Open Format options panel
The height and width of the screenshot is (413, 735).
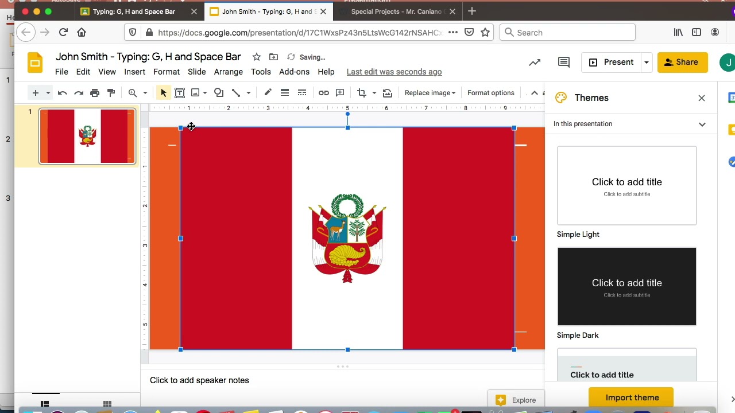pyautogui.click(x=491, y=93)
